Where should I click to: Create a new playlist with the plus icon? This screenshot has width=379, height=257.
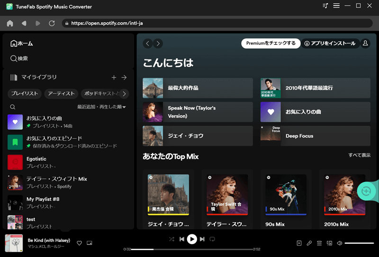114,77
